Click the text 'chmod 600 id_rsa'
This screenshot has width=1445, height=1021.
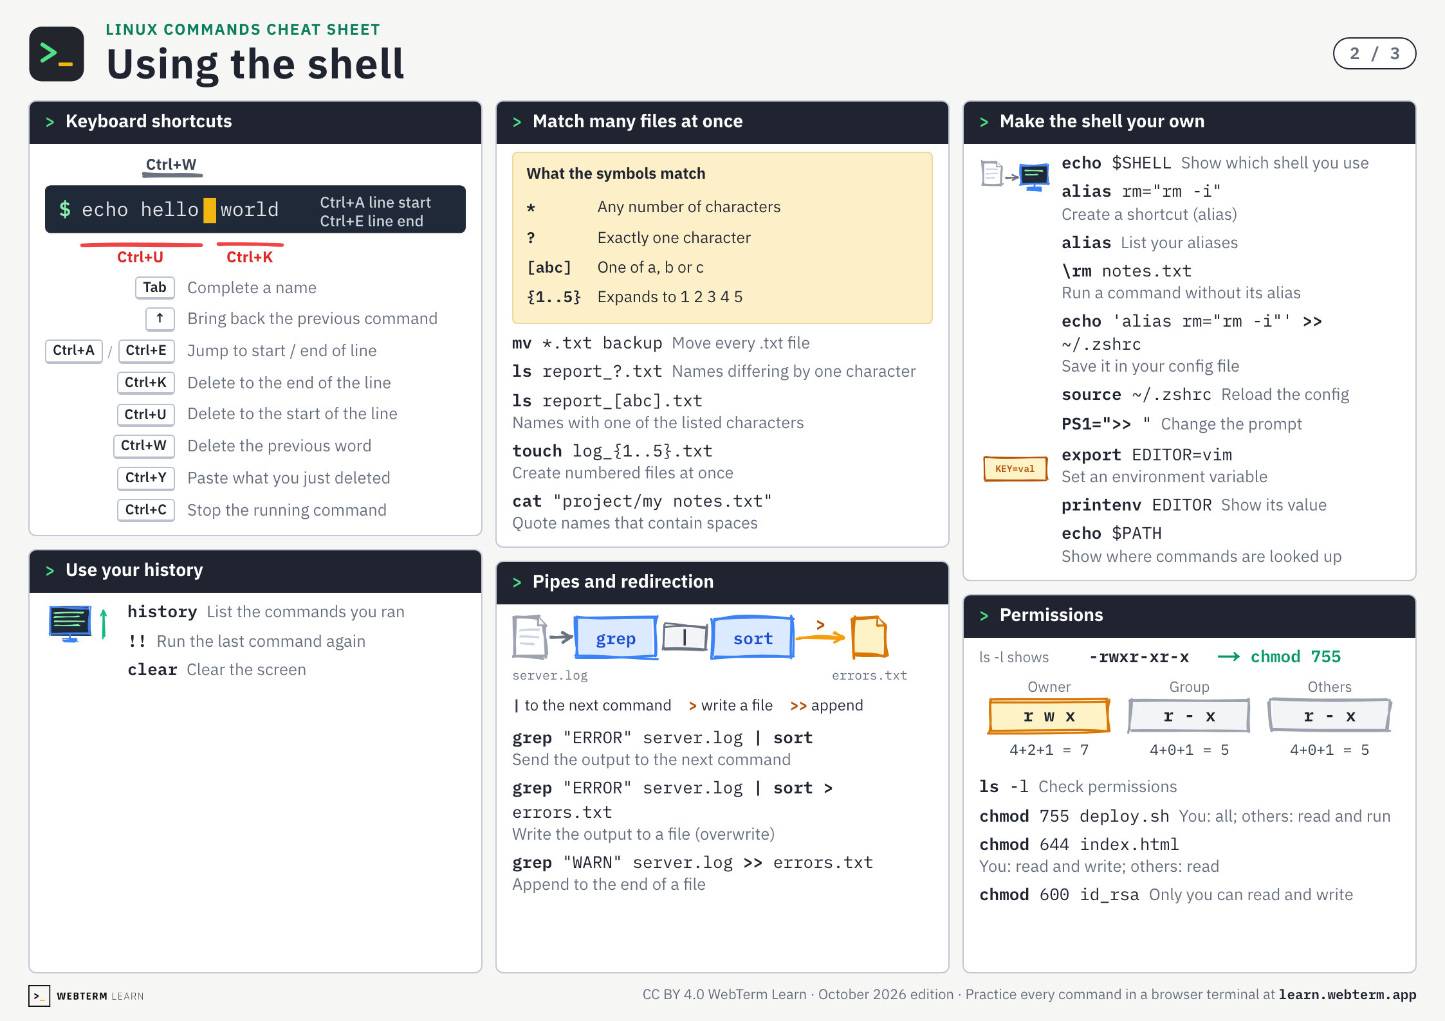point(1059,895)
